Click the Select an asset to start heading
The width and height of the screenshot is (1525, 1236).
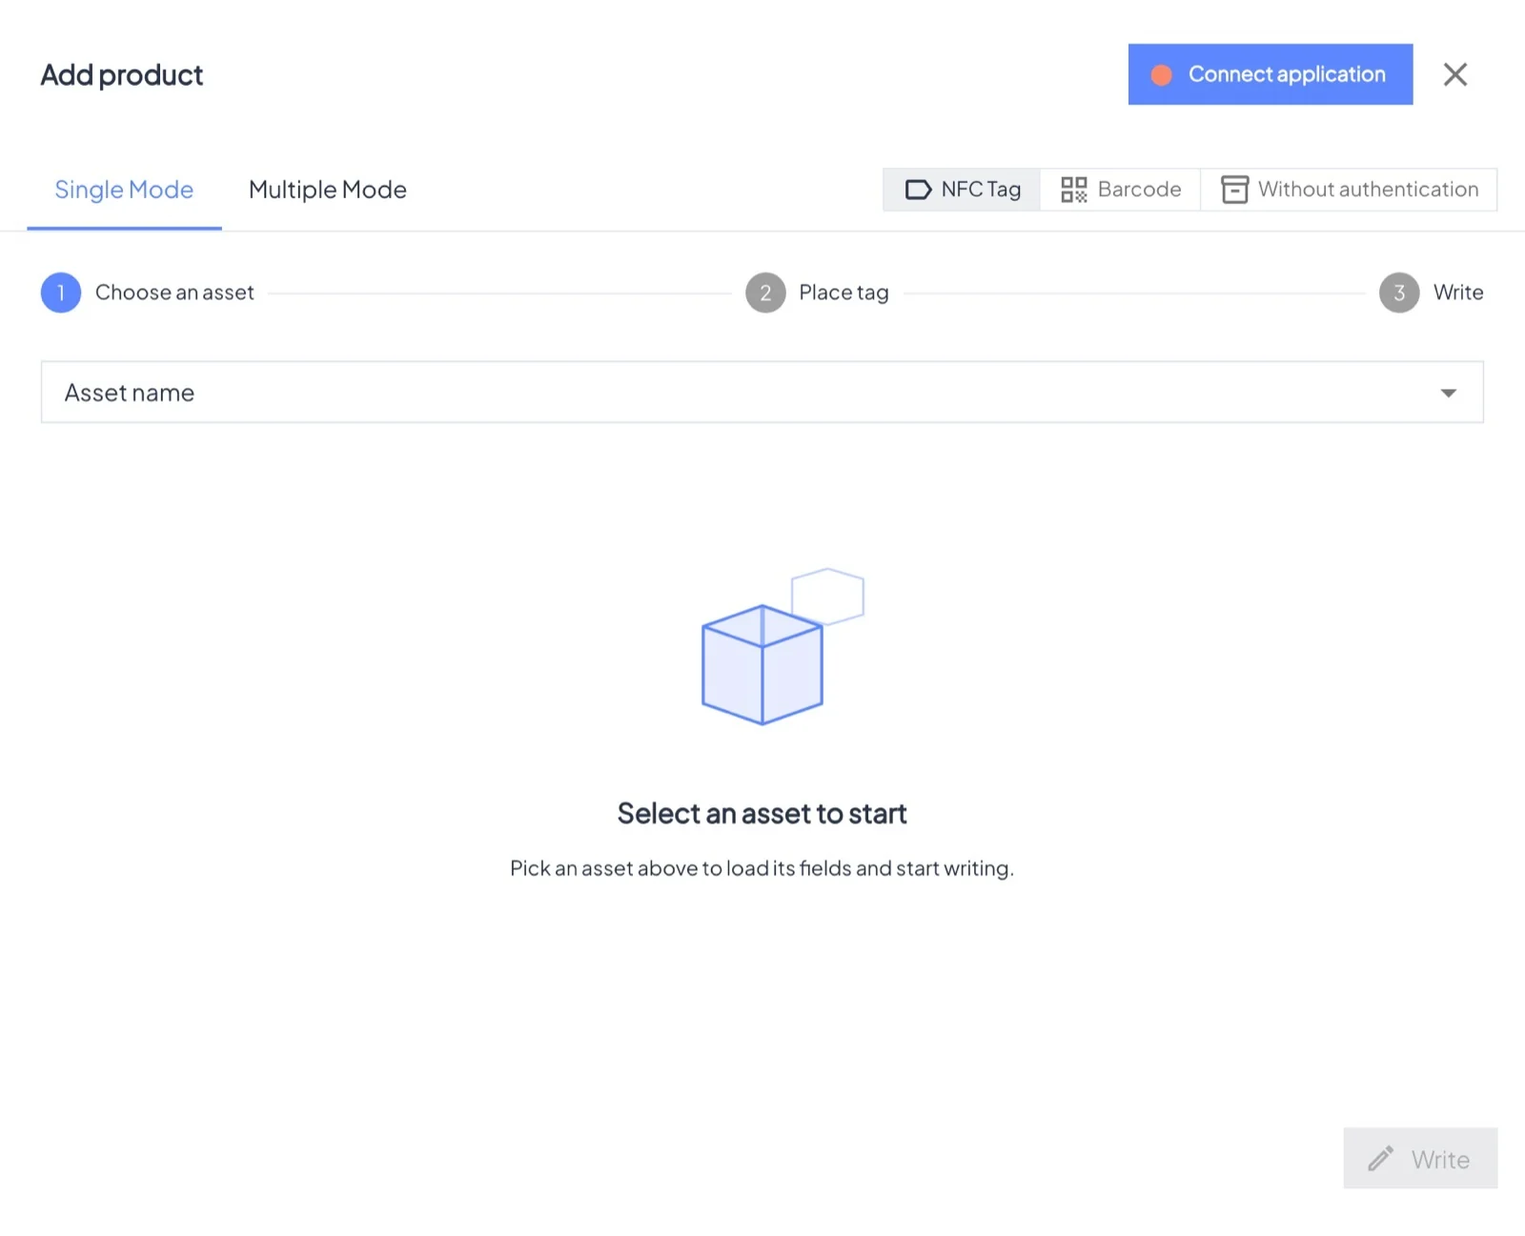(762, 813)
